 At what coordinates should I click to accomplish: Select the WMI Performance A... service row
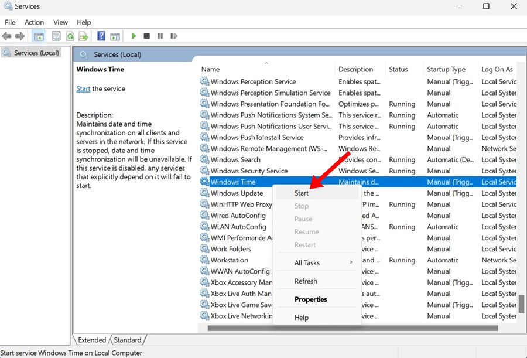(358, 237)
